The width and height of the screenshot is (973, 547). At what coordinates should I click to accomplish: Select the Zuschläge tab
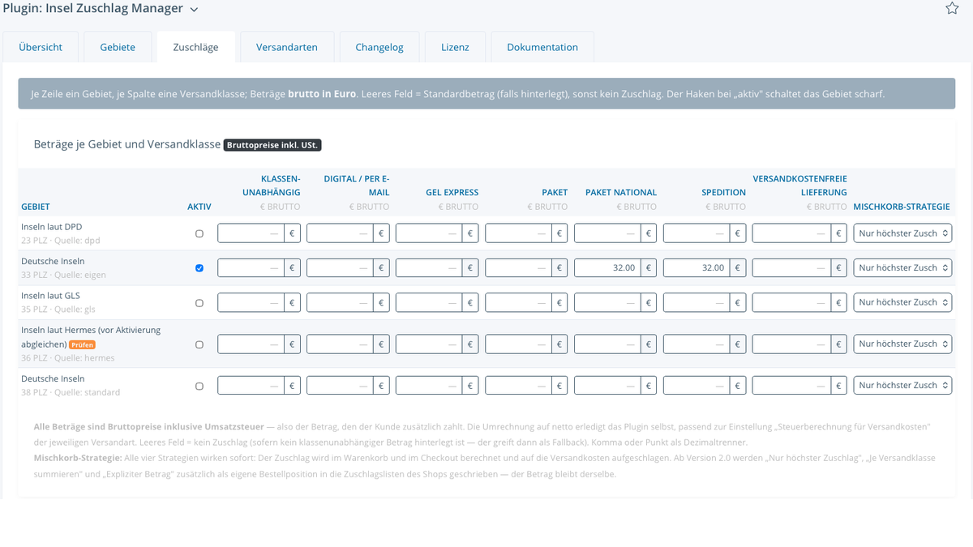(x=195, y=47)
